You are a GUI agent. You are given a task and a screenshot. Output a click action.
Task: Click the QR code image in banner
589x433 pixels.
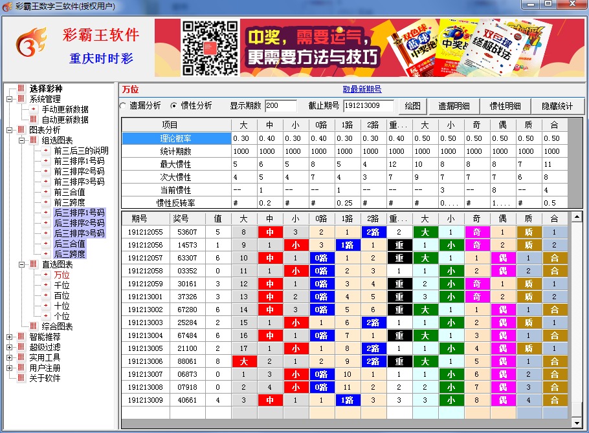click(x=210, y=48)
